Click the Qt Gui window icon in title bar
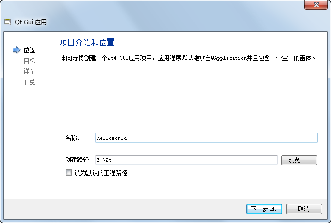331x223 pixels. pos(8,22)
